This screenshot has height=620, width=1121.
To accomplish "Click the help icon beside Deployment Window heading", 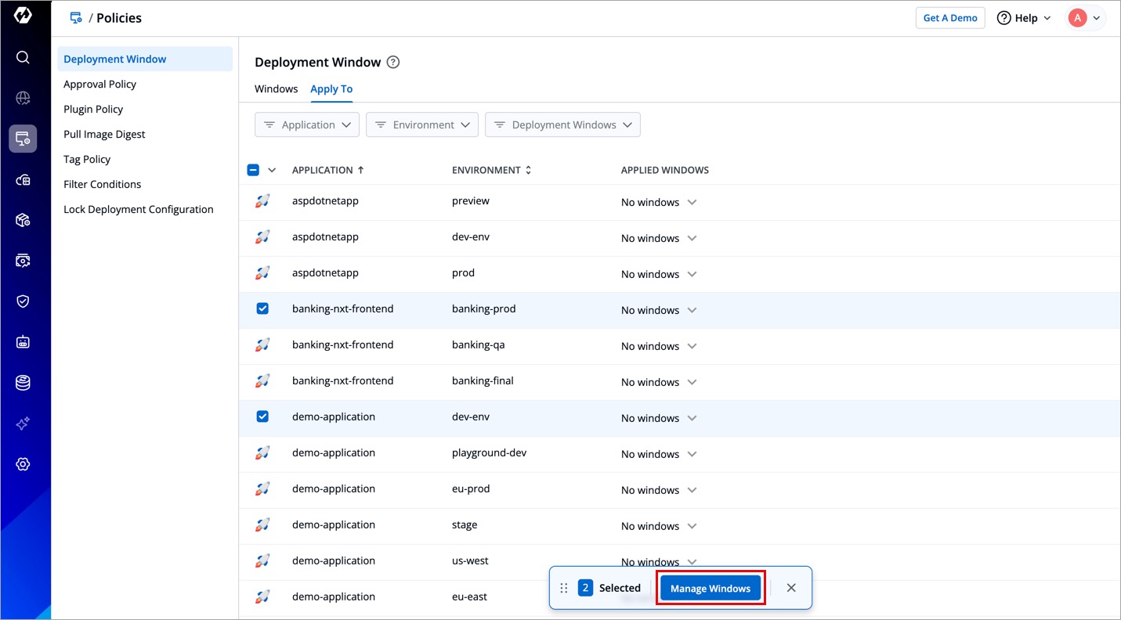I will coord(393,63).
